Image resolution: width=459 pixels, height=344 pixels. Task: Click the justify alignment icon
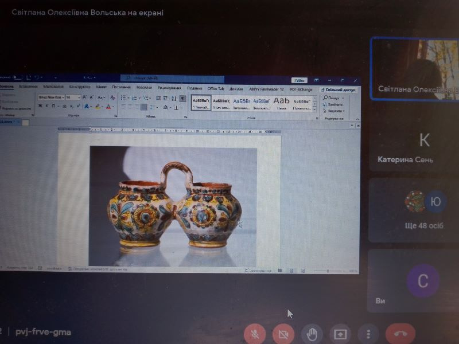pyautogui.click(x=144, y=107)
